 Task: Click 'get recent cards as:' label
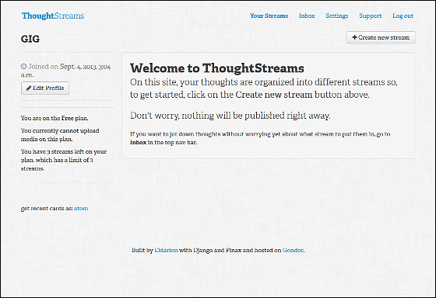coord(47,209)
